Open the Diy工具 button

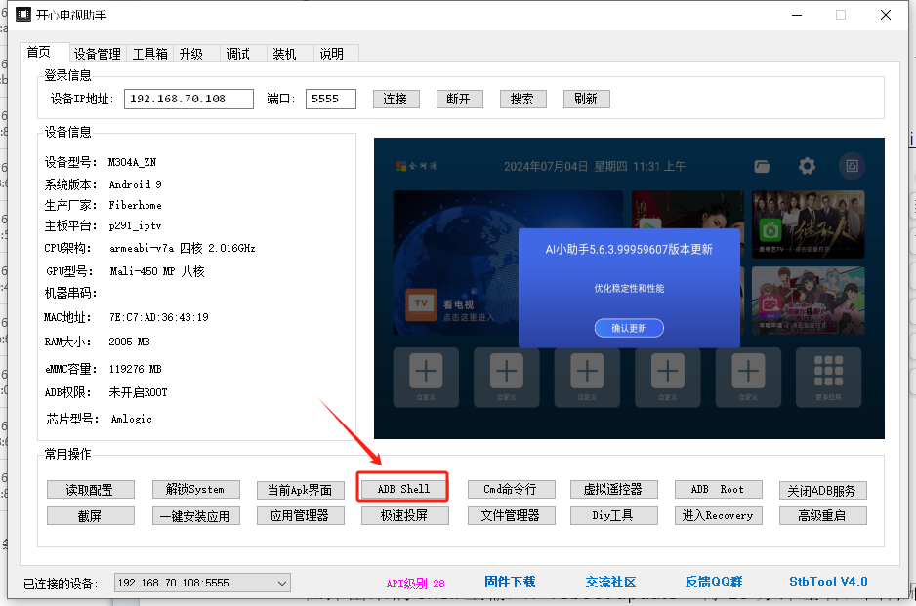[614, 515]
